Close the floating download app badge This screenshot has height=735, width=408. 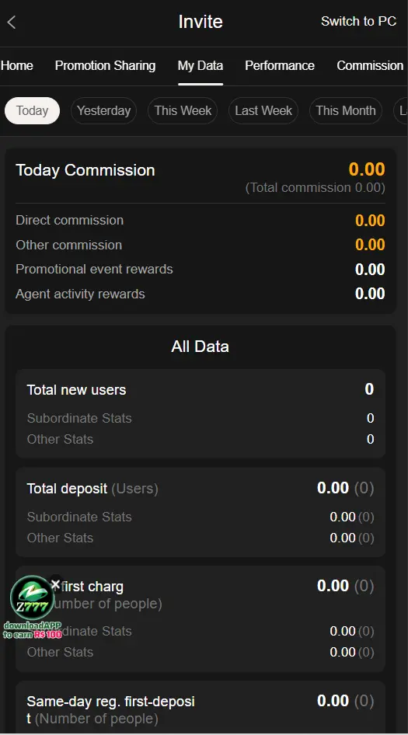(55, 584)
